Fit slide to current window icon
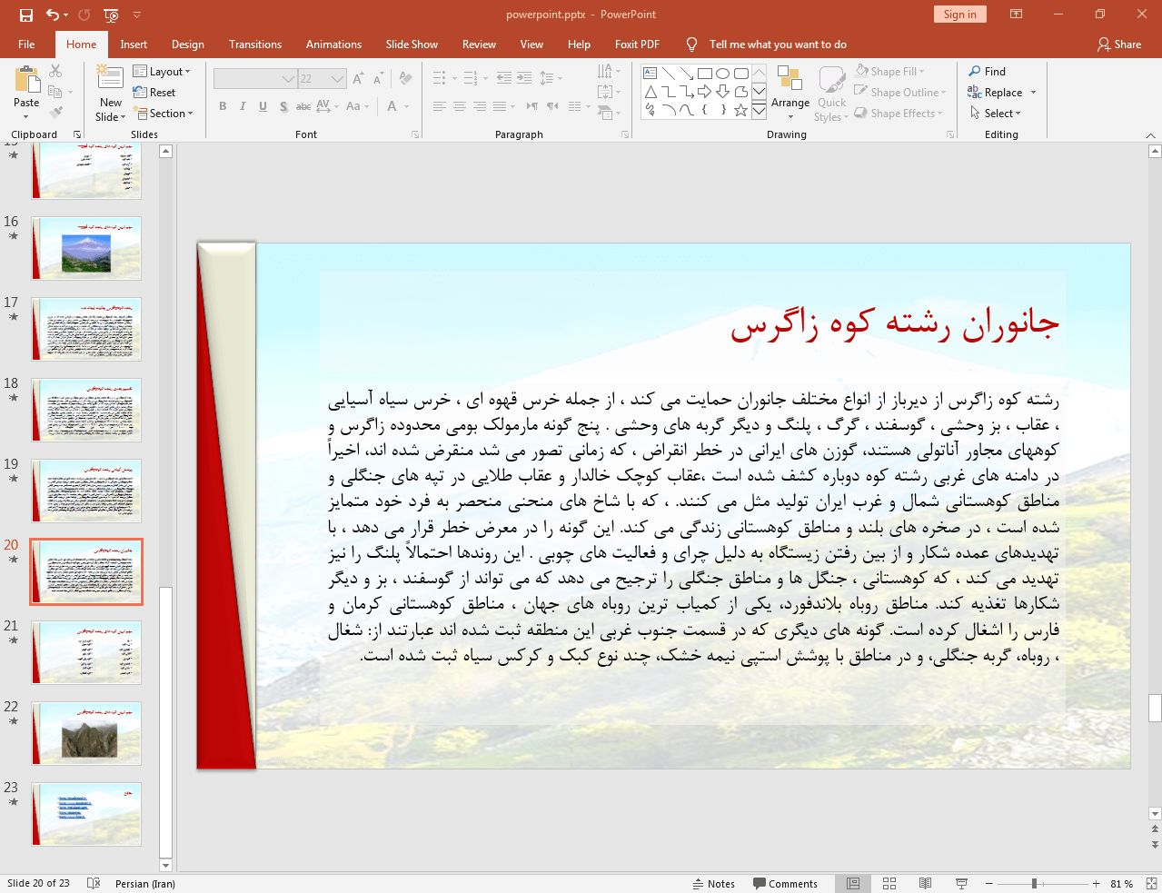1162x893 pixels. coord(1151,883)
